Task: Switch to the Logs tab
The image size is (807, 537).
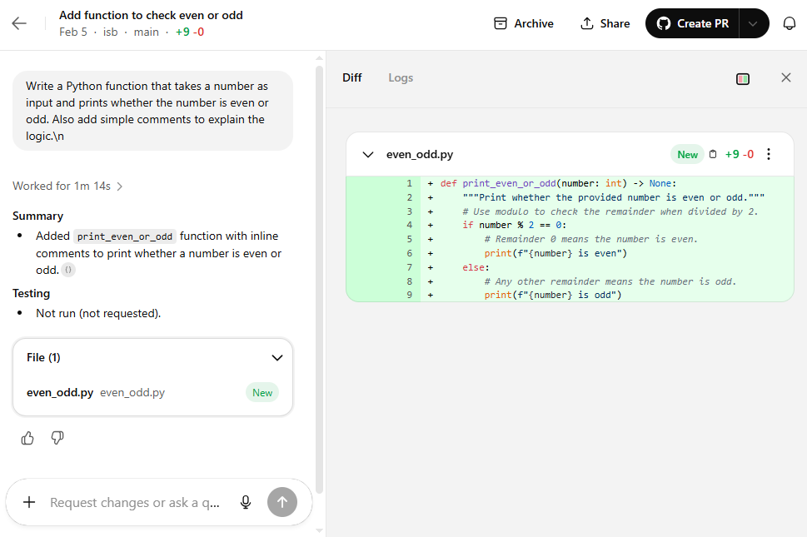Action: [401, 77]
